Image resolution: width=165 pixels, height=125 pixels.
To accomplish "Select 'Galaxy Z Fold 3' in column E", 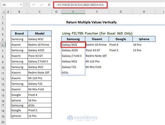I will (x=73, y=56).
